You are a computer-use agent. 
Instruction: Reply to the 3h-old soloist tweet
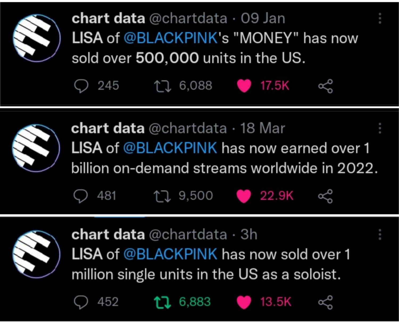81,302
